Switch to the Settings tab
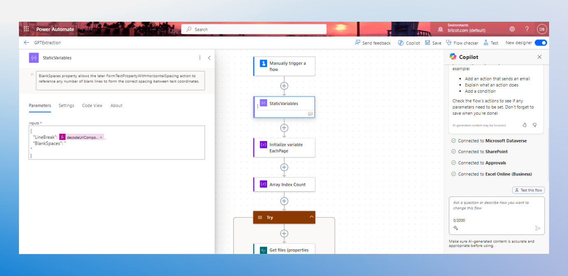This screenshot has height=276, width=568. [x=66, y=105]
